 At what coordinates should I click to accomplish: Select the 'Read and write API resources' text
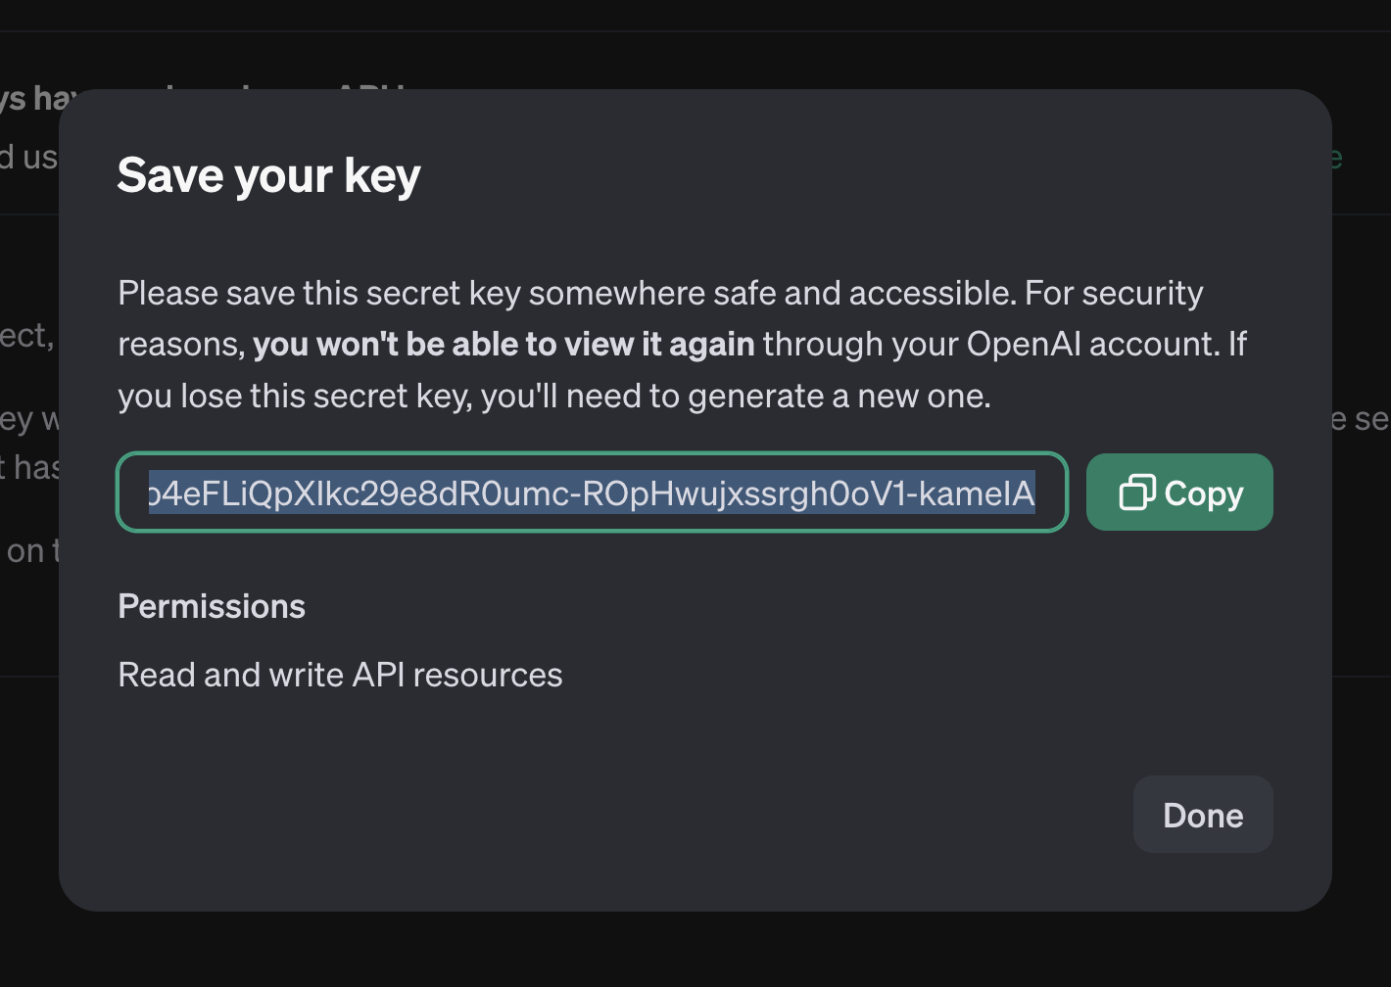tap(340, 675)
